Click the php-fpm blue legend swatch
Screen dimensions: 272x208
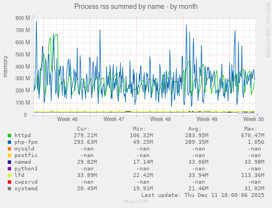click(x=9, y=142)
